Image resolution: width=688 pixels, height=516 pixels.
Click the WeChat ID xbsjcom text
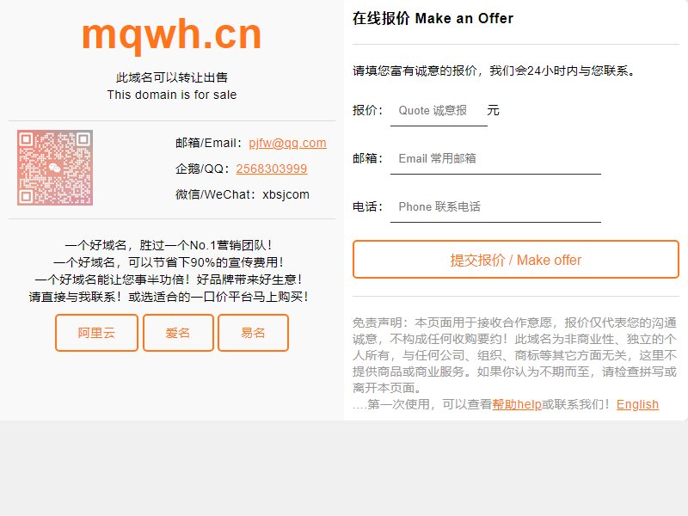(x=286, y=194)
